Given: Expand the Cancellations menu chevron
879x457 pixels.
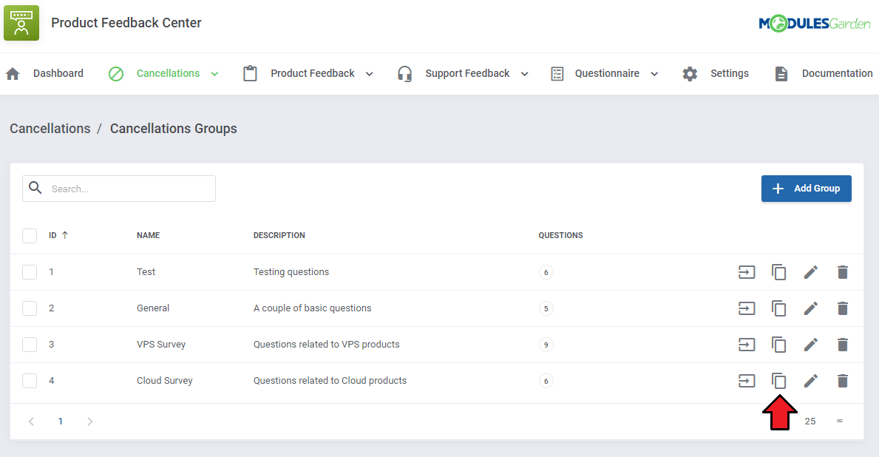Looking at the screenshot, I should click(x=214, y=74).
